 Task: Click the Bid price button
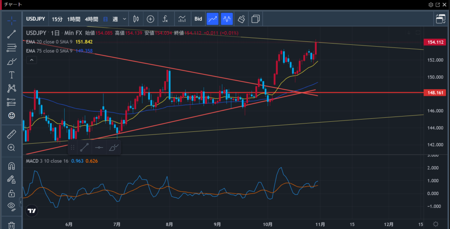[x=198, y=19]
